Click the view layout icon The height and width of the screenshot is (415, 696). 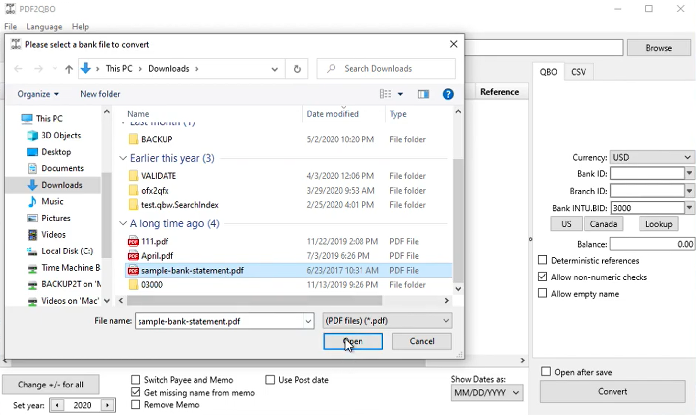[386, 94]
